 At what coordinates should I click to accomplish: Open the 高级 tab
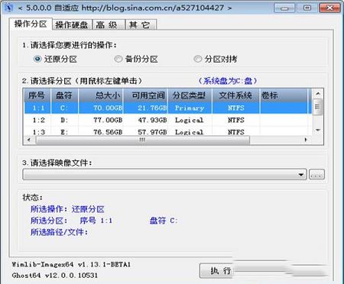[109, 25]
